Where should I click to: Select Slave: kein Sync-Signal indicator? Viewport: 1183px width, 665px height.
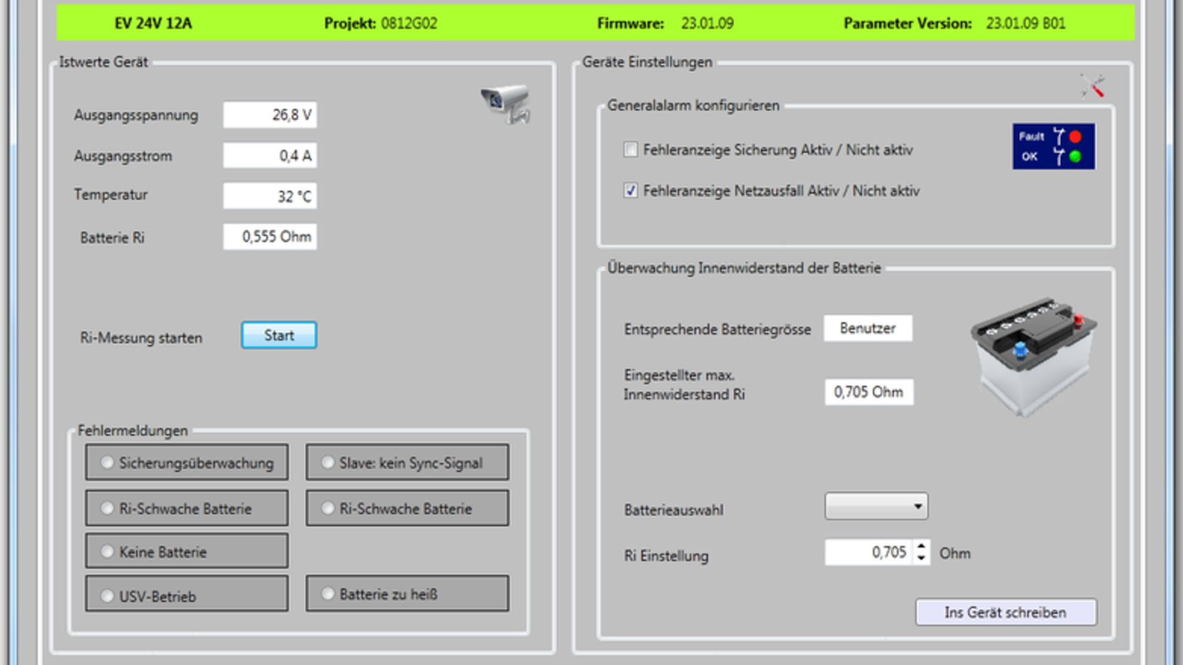pyautogui.click(x=328, y=462)
